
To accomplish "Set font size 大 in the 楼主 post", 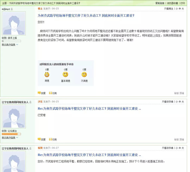I will click(x=183, y=9).
